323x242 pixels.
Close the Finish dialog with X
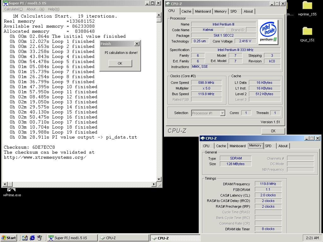[137, 44]
